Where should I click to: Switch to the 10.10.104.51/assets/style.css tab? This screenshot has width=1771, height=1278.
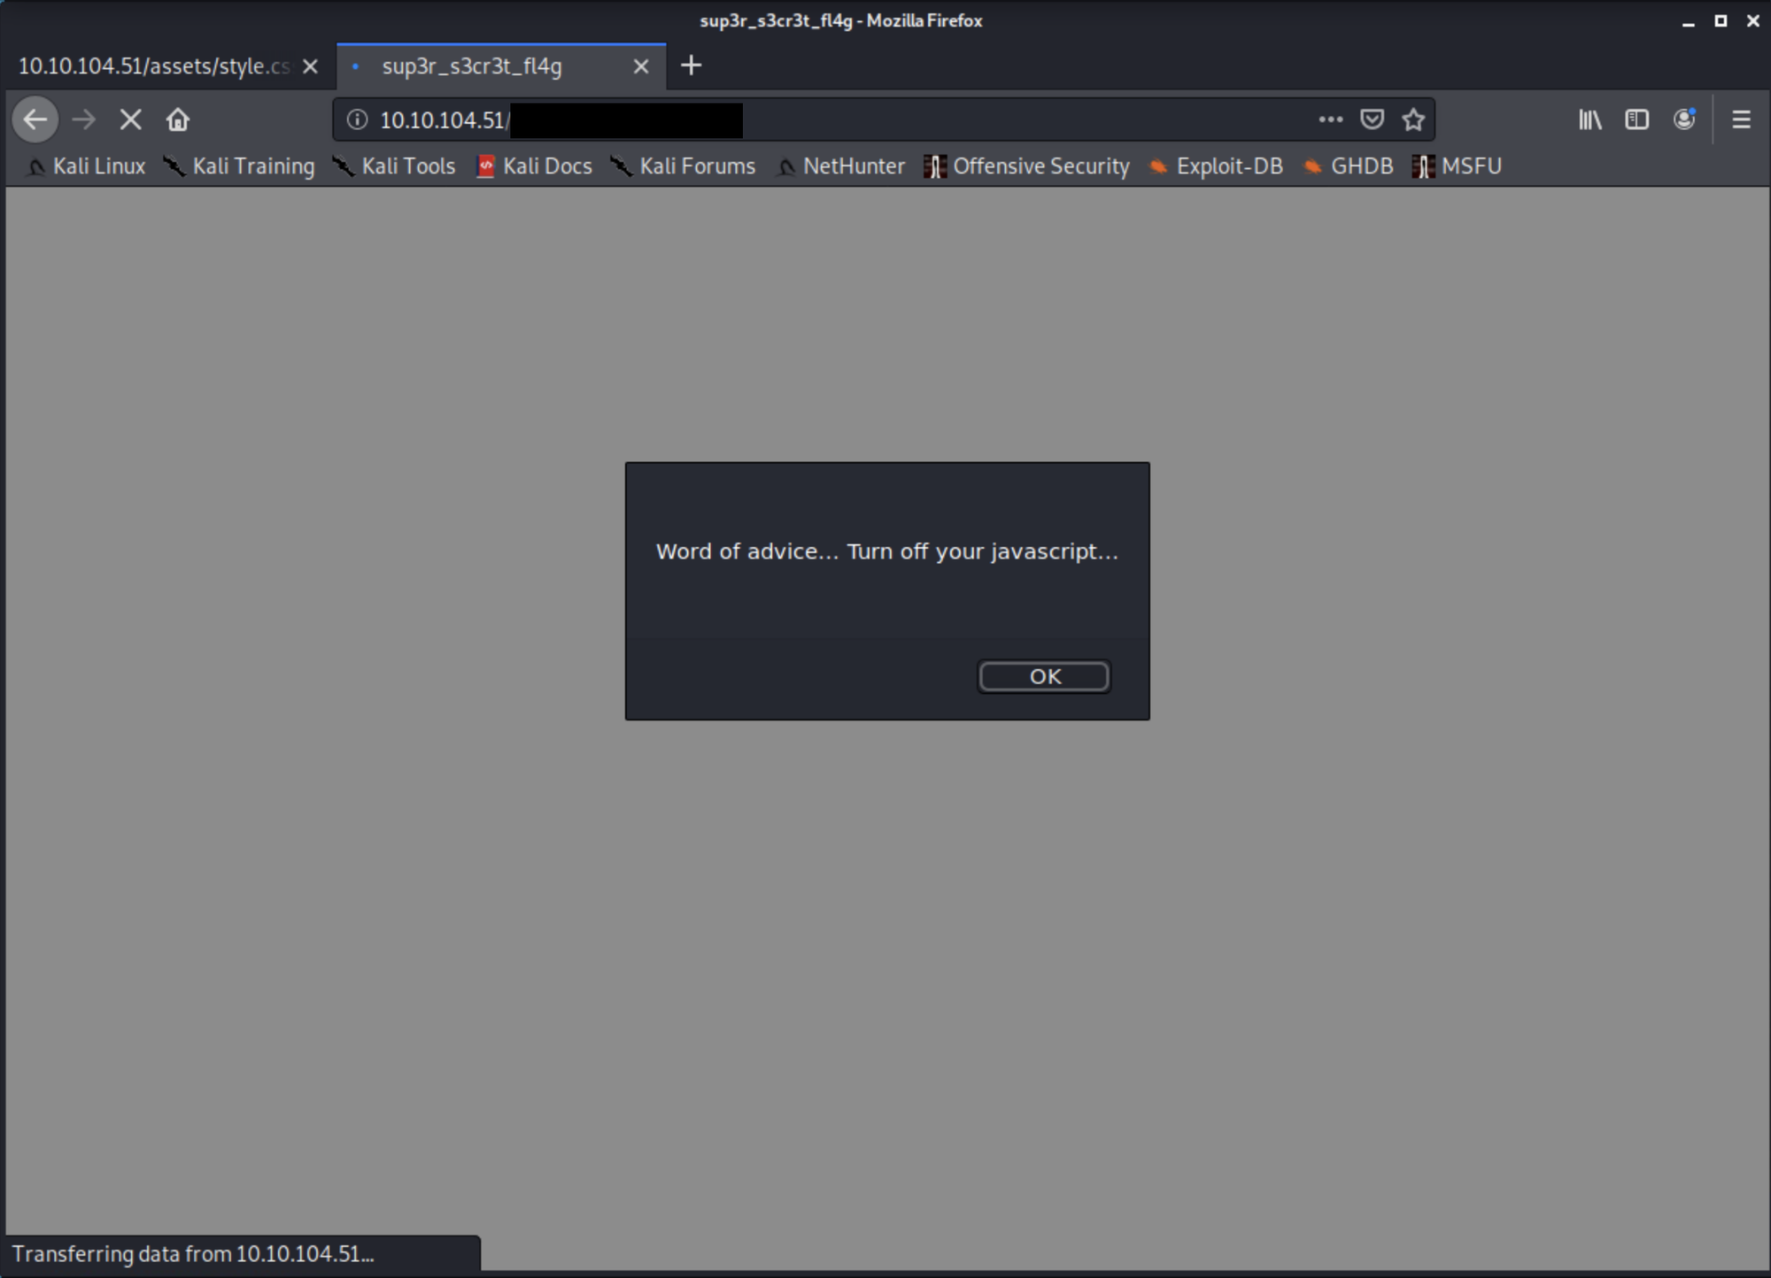click(x=153, y=66)
